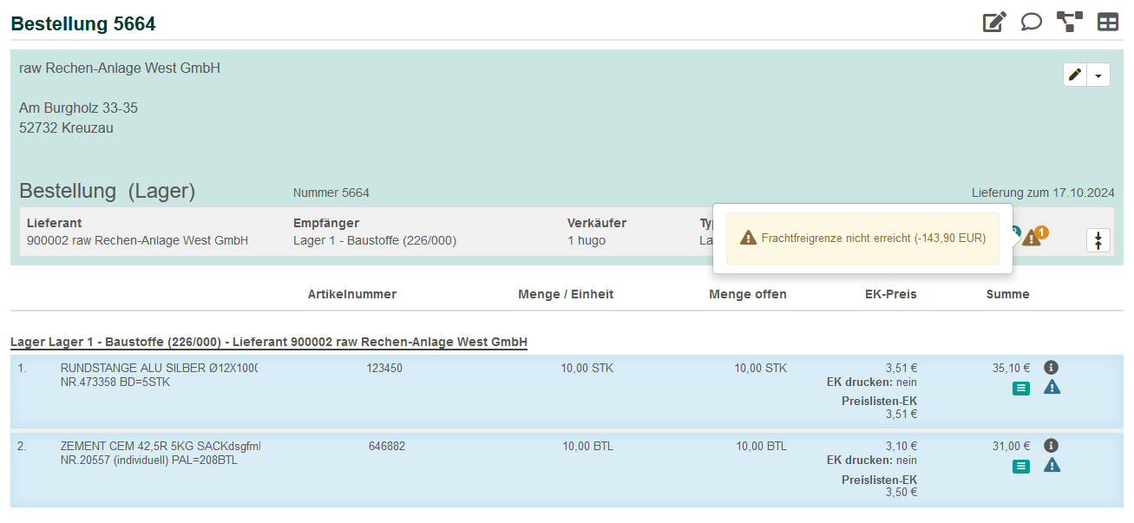Screen dimensions: 1134x523
Task: Click the pencil edit button in address panel
Action: (x=1075, y=75)
